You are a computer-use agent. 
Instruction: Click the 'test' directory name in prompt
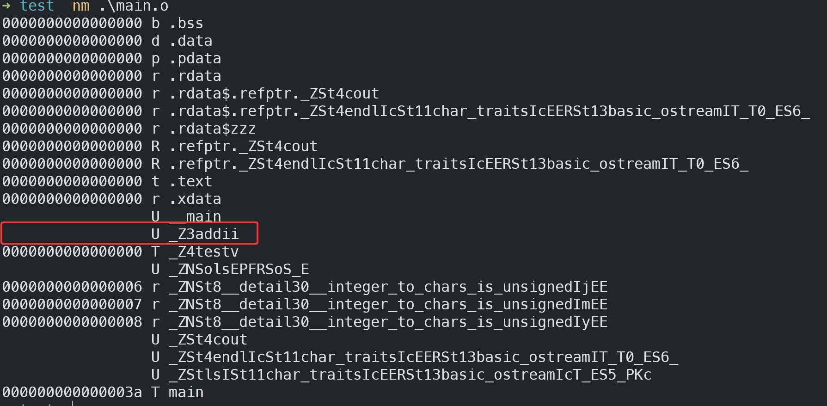tap(37, 6)
